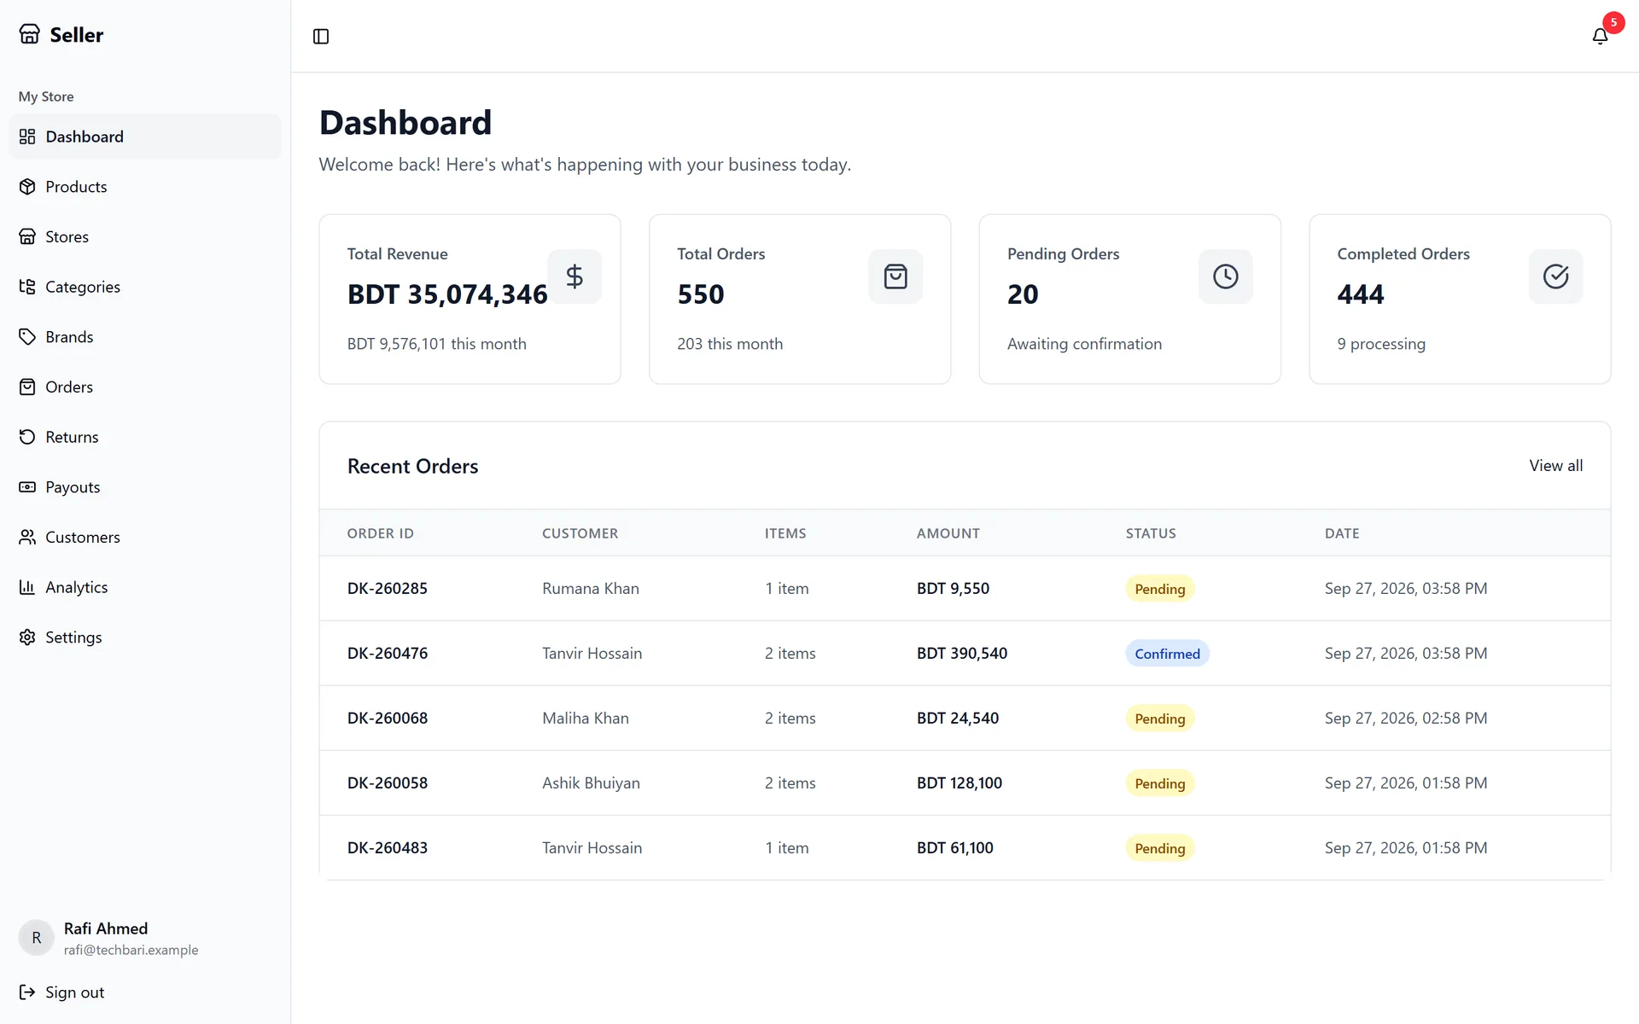The height and width of the screenshot is (1024, 1639).
Task: Click the Analytics bar chart icon
Action: [x=27, y=587]
